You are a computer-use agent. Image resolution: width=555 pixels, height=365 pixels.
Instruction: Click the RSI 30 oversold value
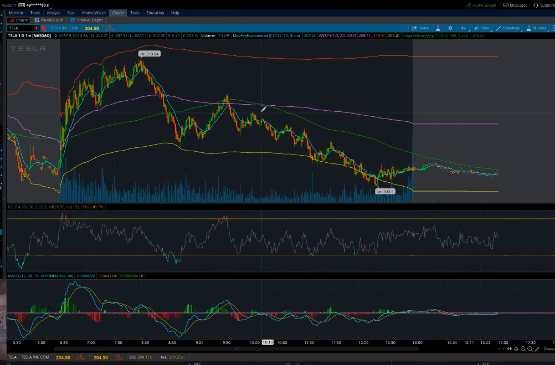(94, 207)
